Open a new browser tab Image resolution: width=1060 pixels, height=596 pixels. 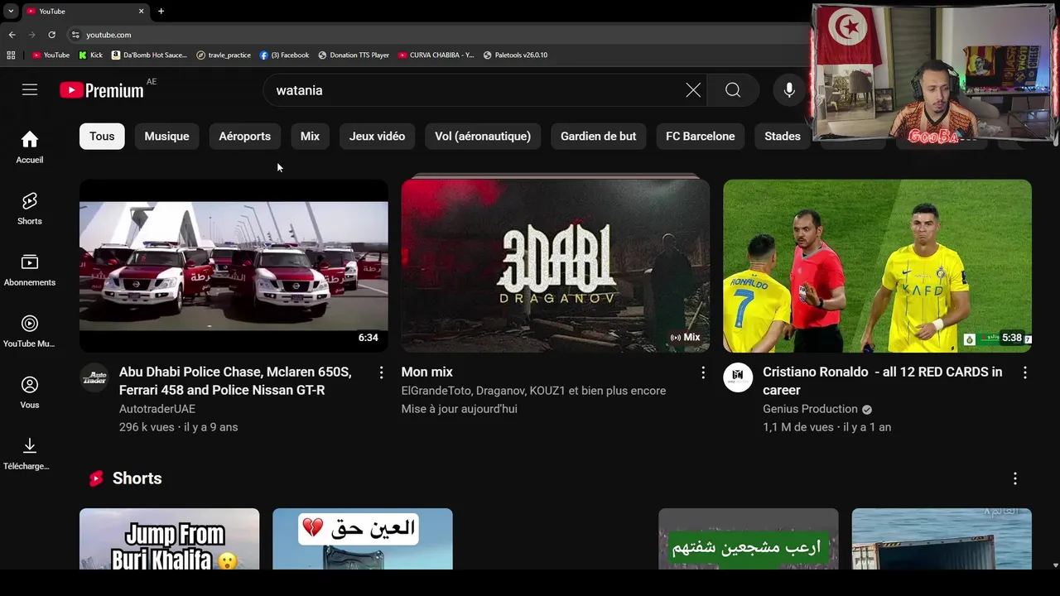point(161,11)
